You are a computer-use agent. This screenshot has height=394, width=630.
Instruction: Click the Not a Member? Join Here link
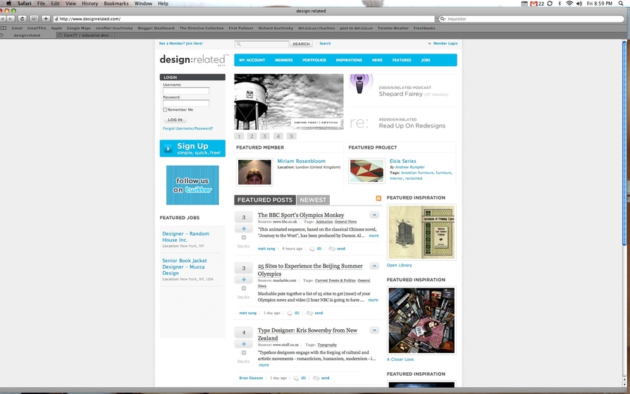click(x=181, y=44)
